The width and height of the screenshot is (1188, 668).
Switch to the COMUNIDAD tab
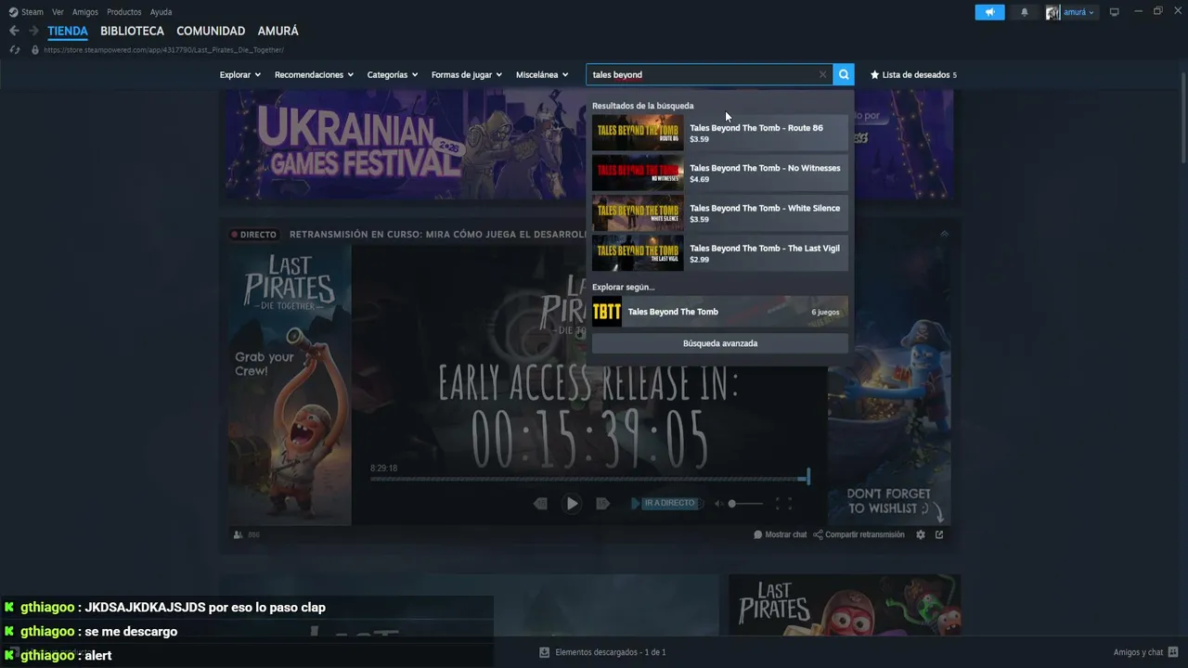[x=211, y=31]
